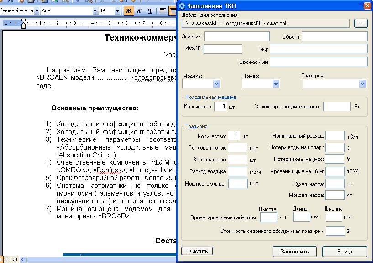Toggle underline formatting (Ч)
This screenshot has height=263, width=373.
149,10
